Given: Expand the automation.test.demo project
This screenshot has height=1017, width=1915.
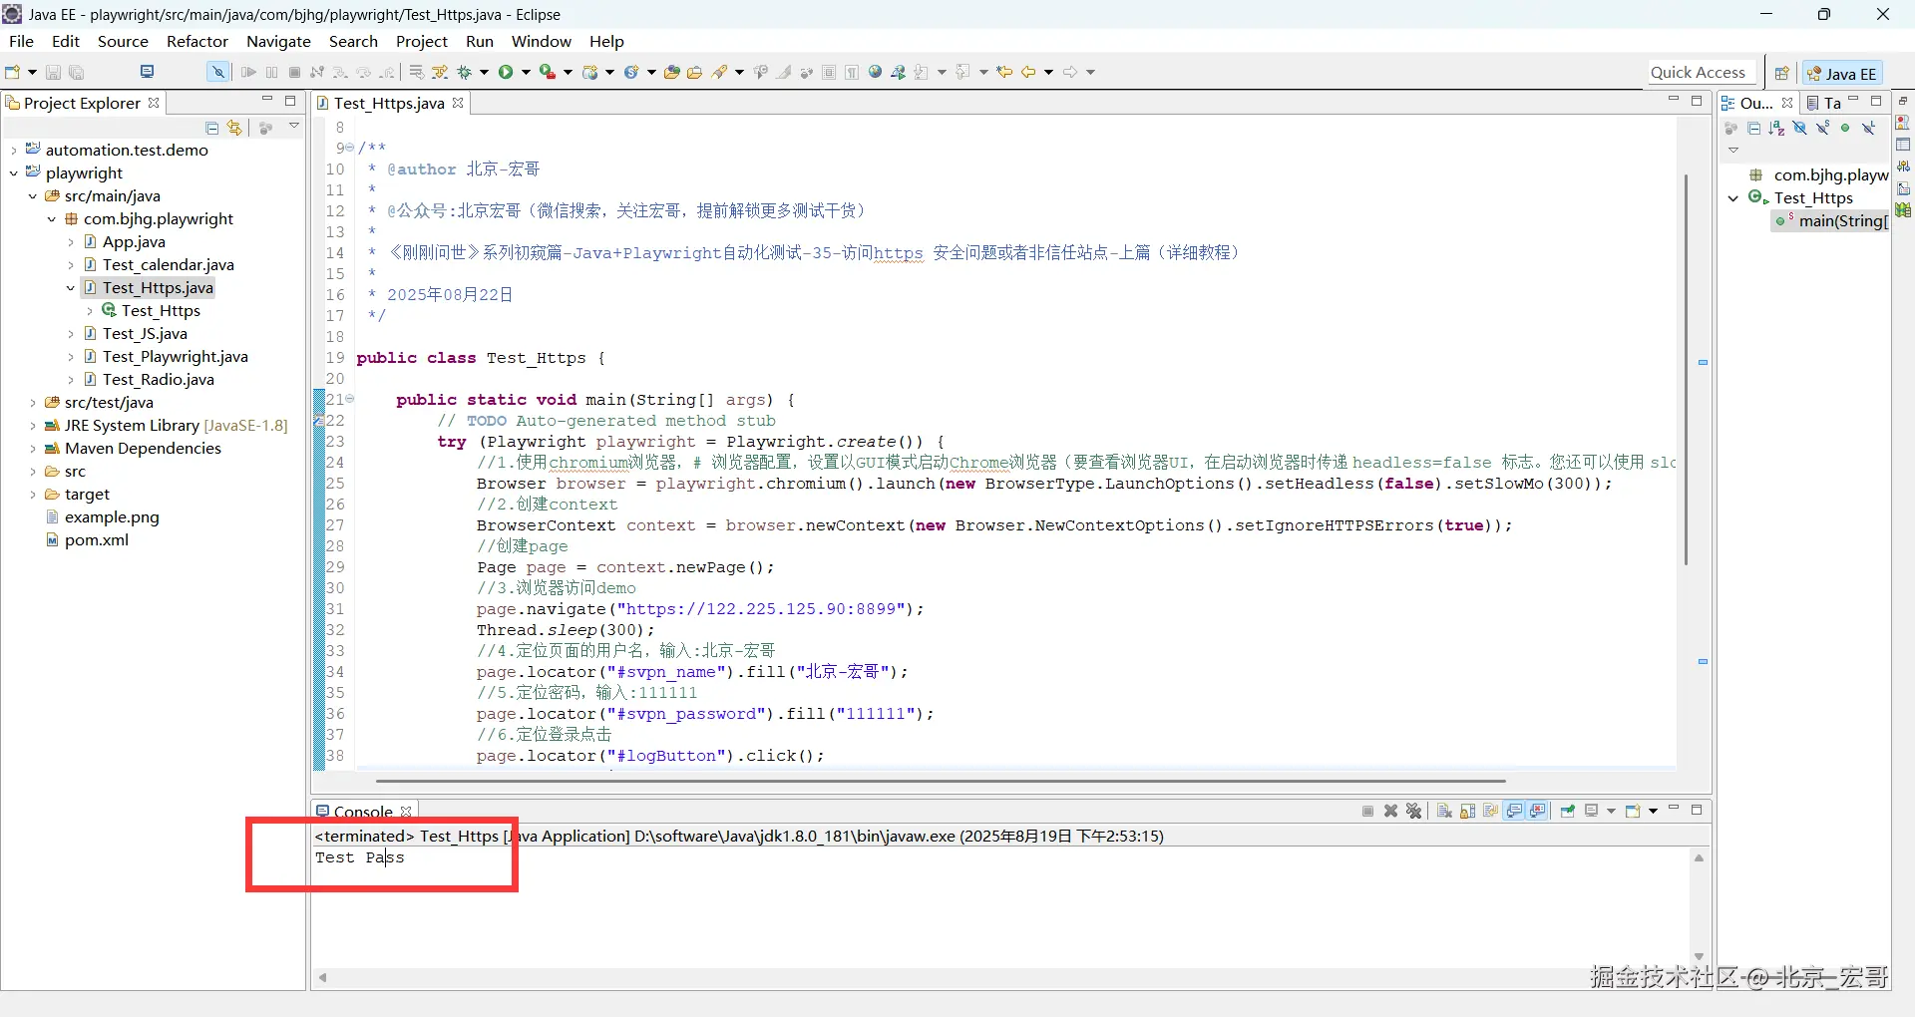Looking at the screenshot, I should coord(14,151).
